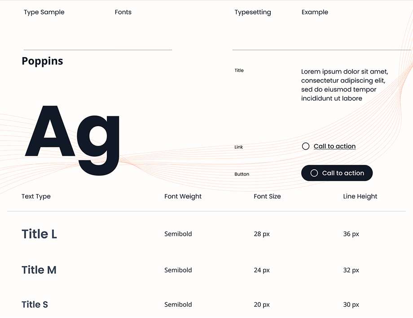
Task: Click the 'Title' label in the typesetting column
Action: [x=239, y=70]
